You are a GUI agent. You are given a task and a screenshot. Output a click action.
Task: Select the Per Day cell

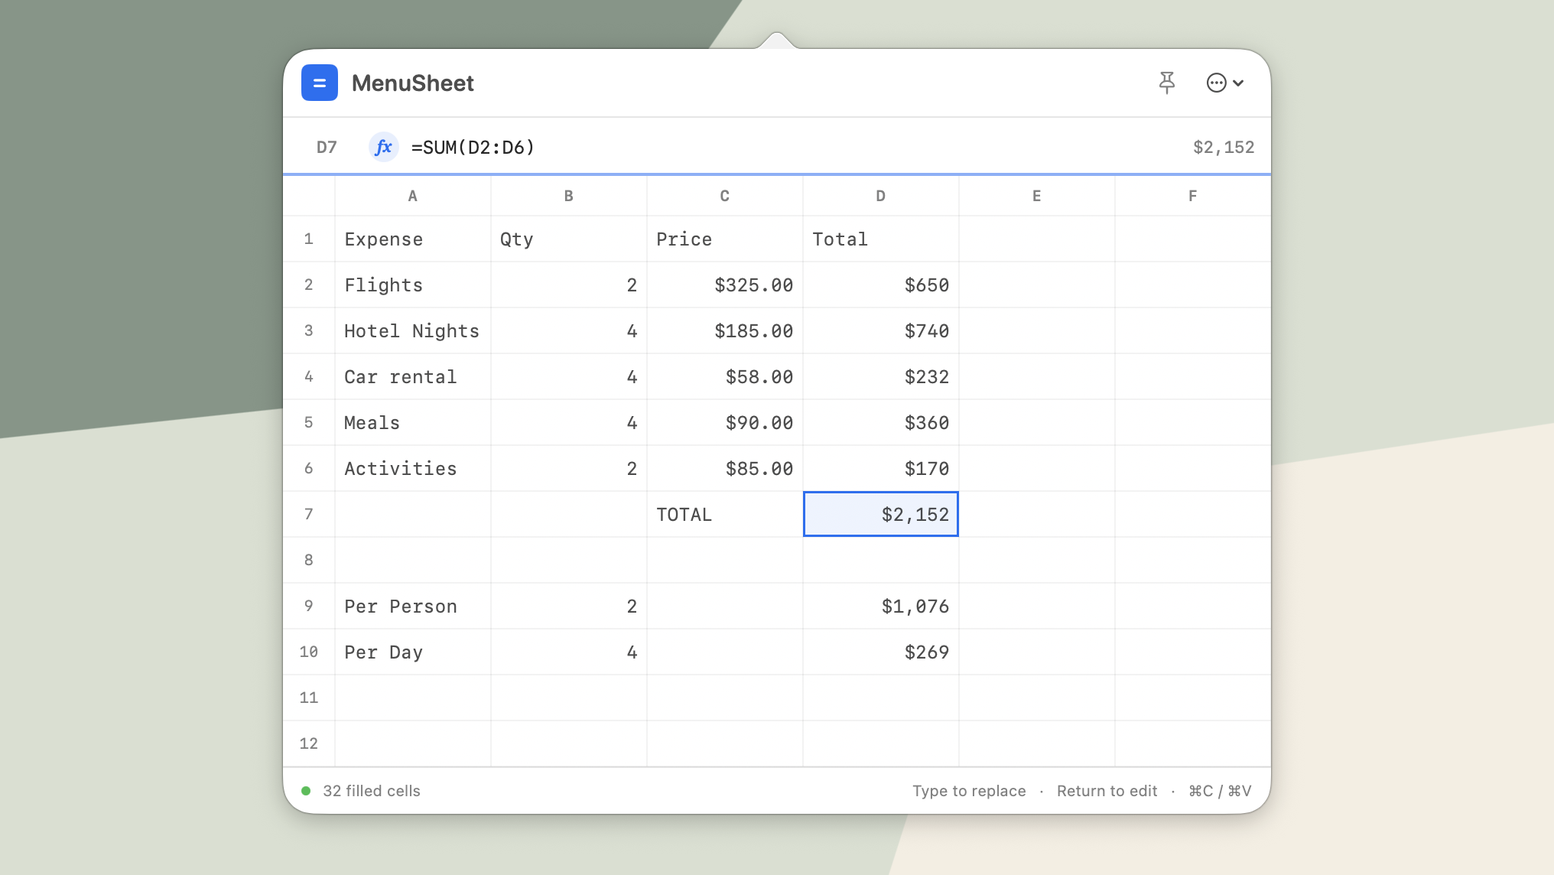(413, 652)
